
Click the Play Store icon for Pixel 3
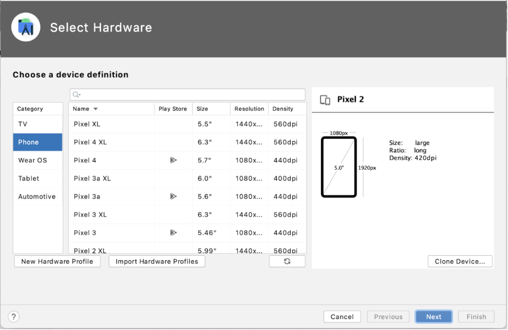(173, 233)
